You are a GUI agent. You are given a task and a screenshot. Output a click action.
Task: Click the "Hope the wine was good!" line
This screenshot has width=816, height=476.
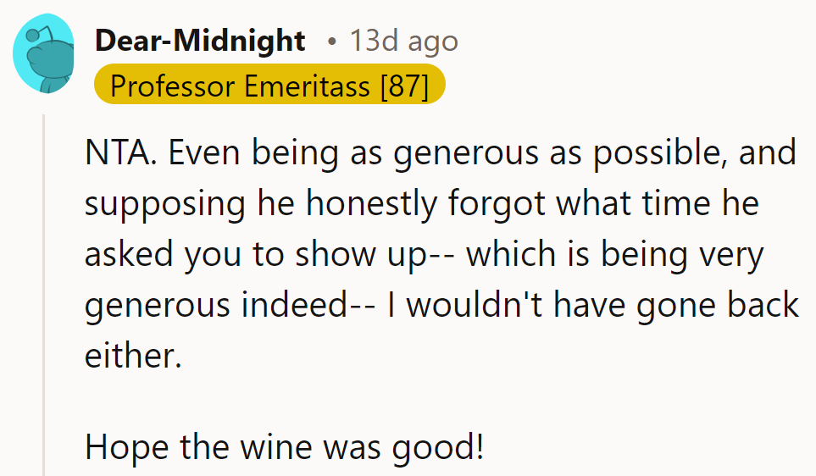(284, 447)
